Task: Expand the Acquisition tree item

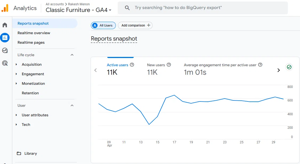Action: [x=16, y=64]
